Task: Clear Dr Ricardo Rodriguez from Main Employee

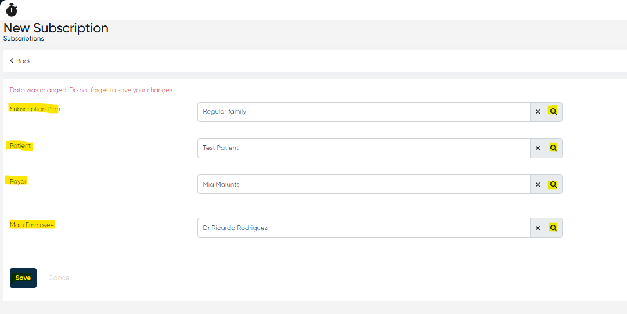Action: (538, 228)
